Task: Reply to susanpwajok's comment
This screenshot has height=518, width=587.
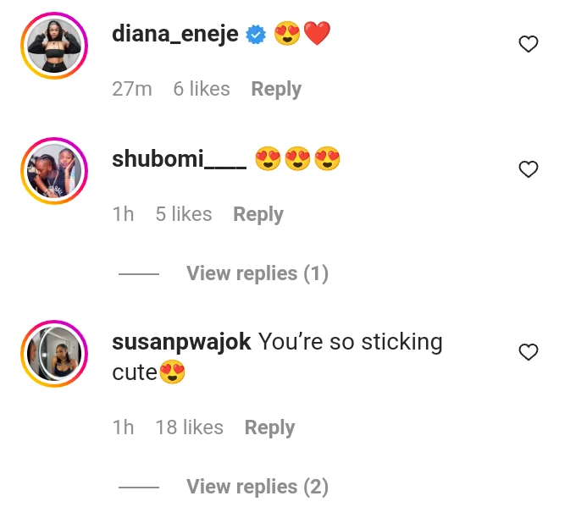Action: point(270,427)
